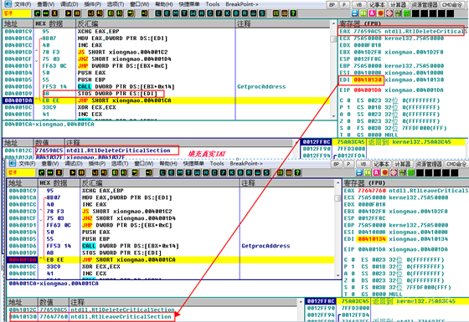Click Step over icon in upper window toolbar
This screenshot has width=469, height=322.
100,13
